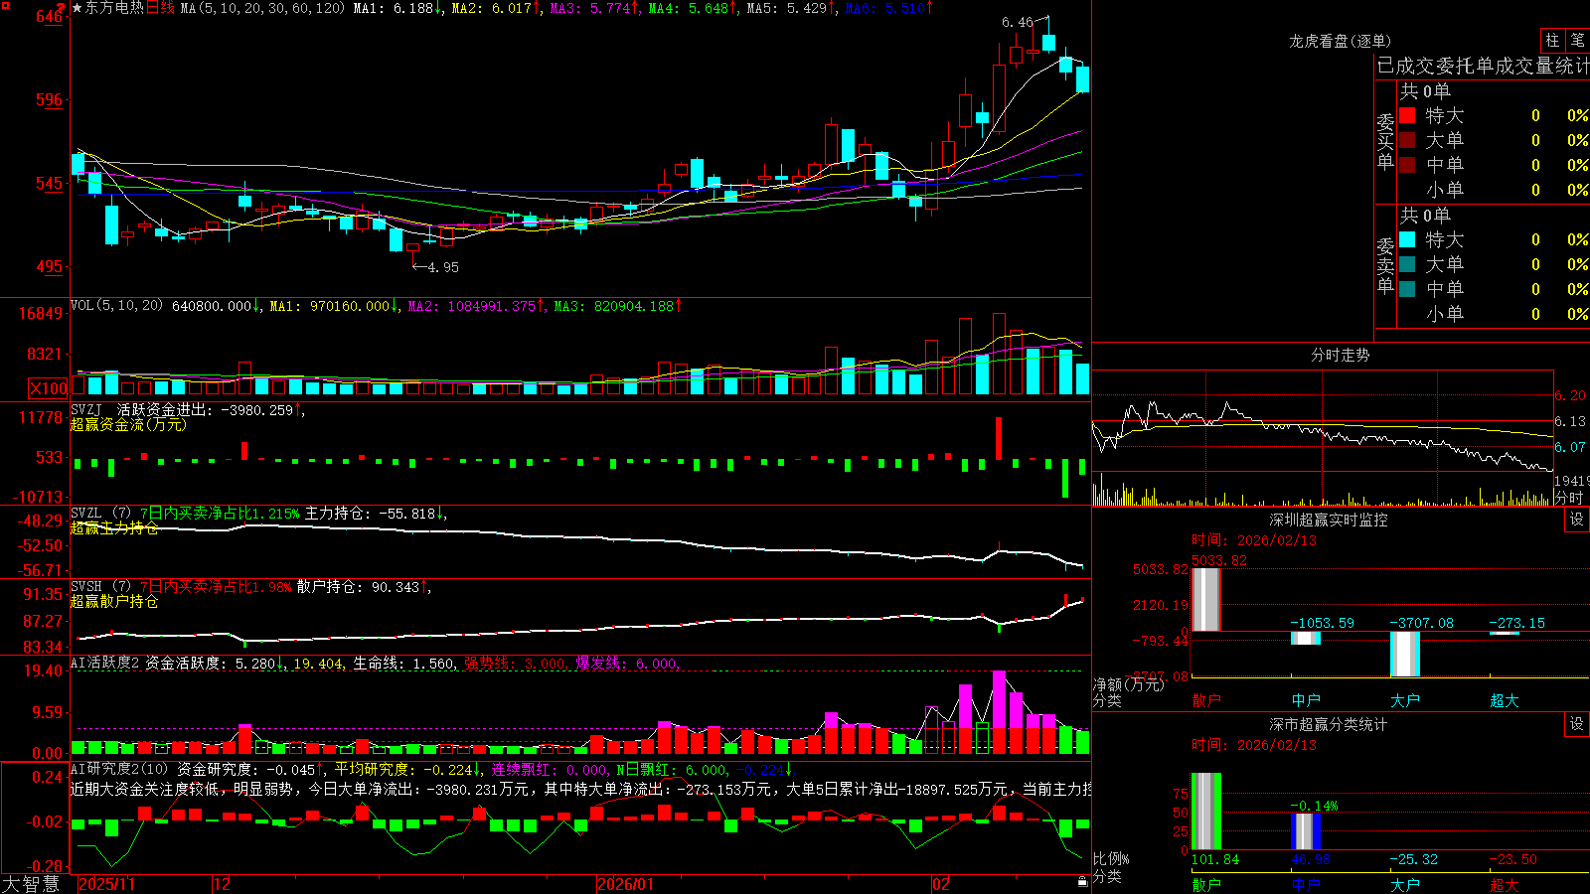Screen dimensions: 1590x894
Task: Click the 时间: 2026/02/13 in 实时监控
Action: tap(1254, 540)
